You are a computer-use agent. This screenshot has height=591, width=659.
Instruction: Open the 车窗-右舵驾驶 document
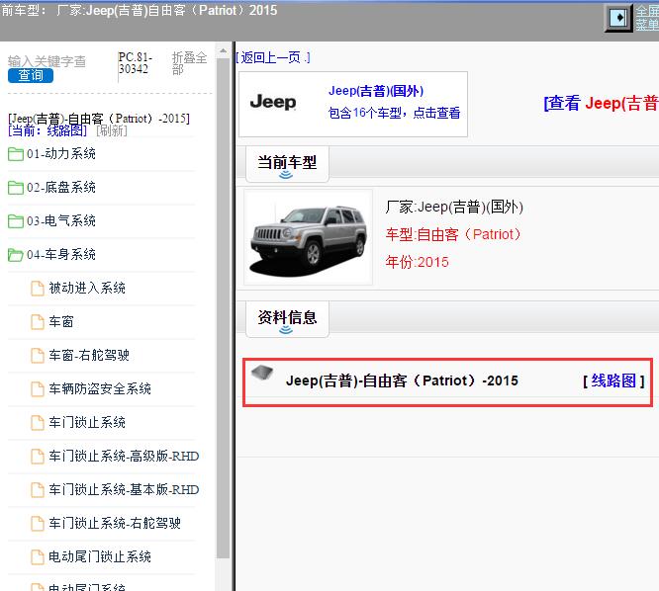pyautogui.click(x=89, y=356)
